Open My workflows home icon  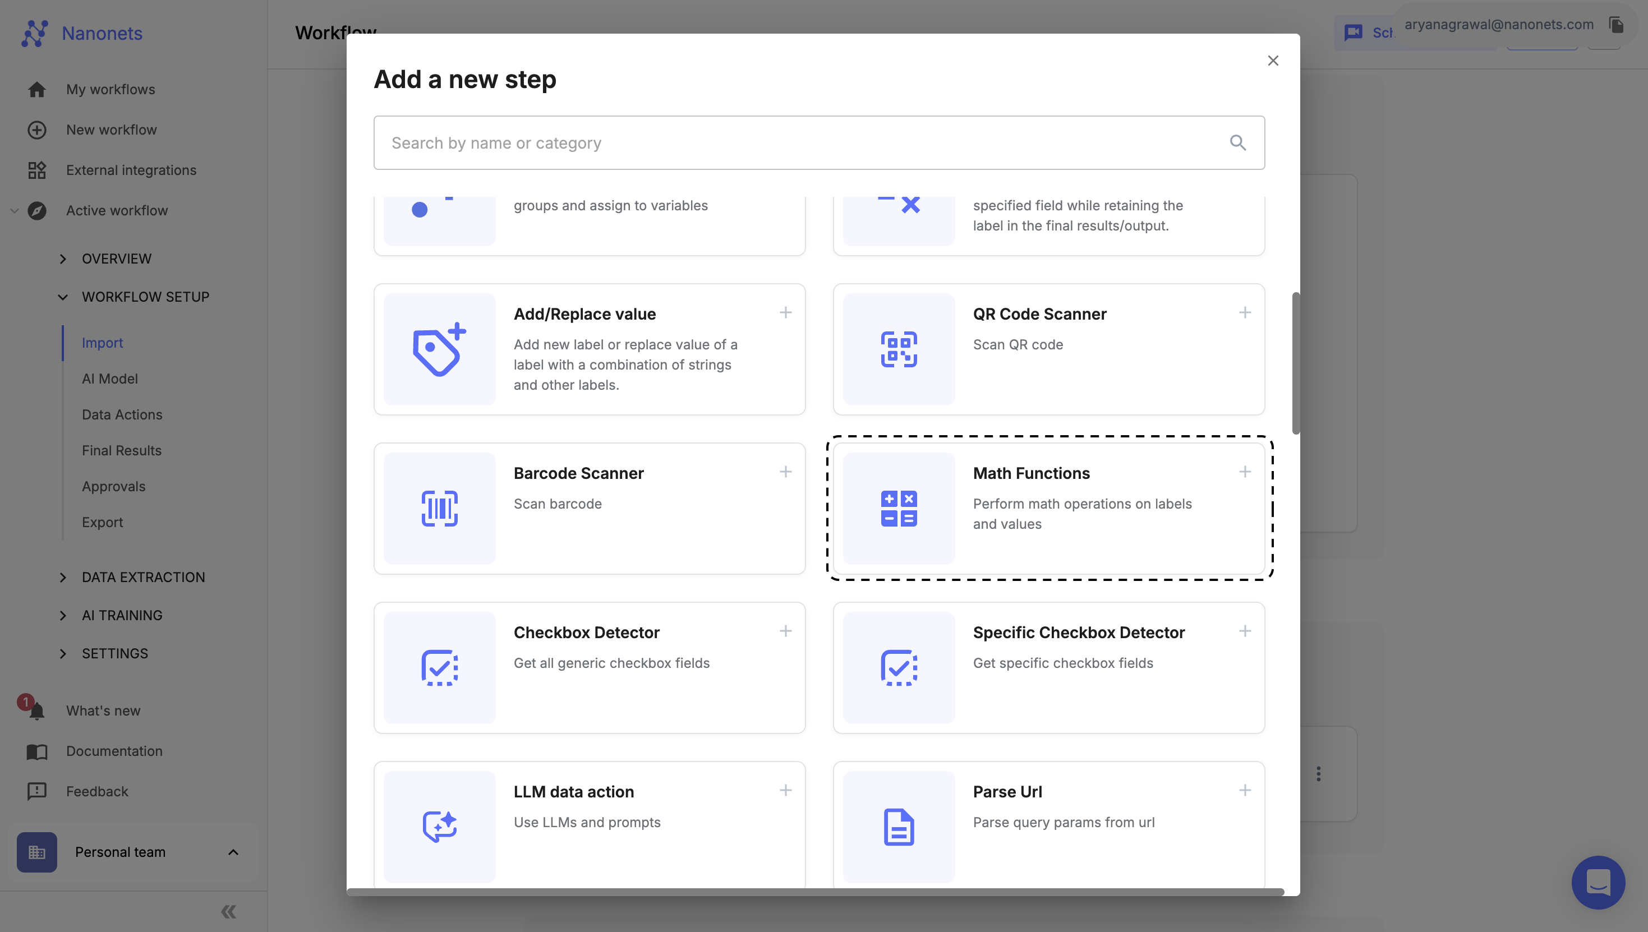[36, 90]
